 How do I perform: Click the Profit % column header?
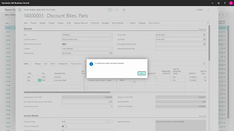pyautogui.click(x=192, y=74)
